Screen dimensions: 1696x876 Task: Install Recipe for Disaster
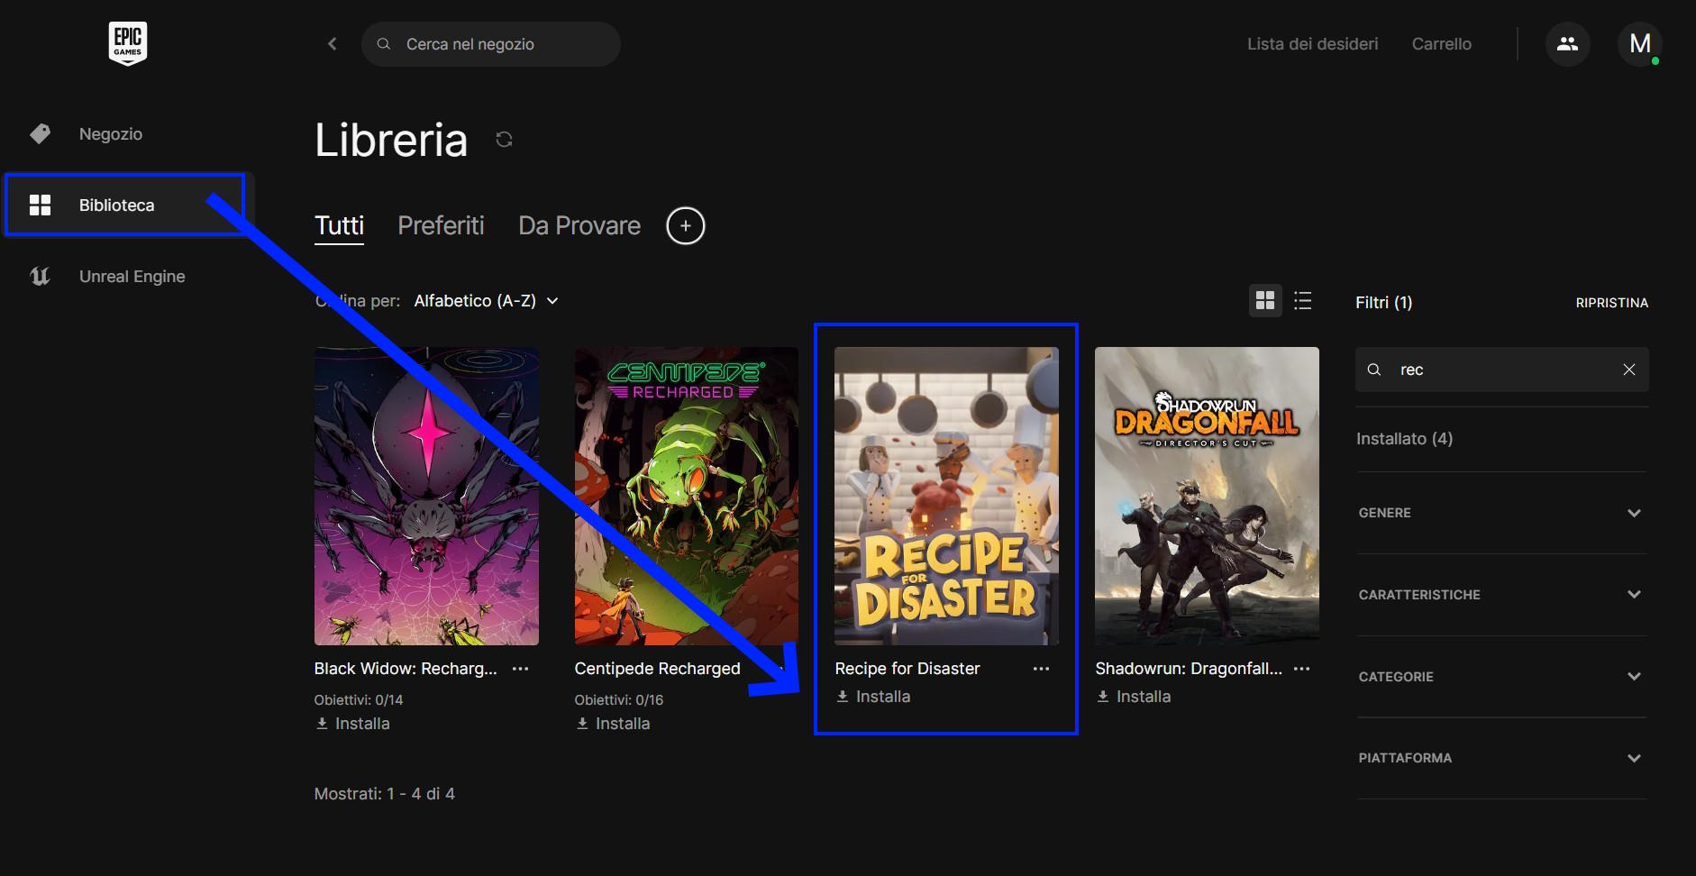coord(873,697)
